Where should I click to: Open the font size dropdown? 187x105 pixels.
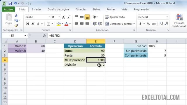59,17
